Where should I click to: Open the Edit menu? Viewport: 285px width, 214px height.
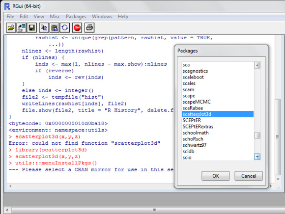(24, 17)
